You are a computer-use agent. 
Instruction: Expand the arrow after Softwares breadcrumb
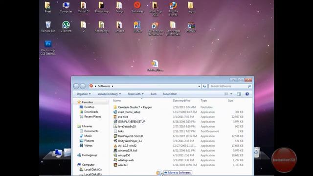click(x=112, y=86)
